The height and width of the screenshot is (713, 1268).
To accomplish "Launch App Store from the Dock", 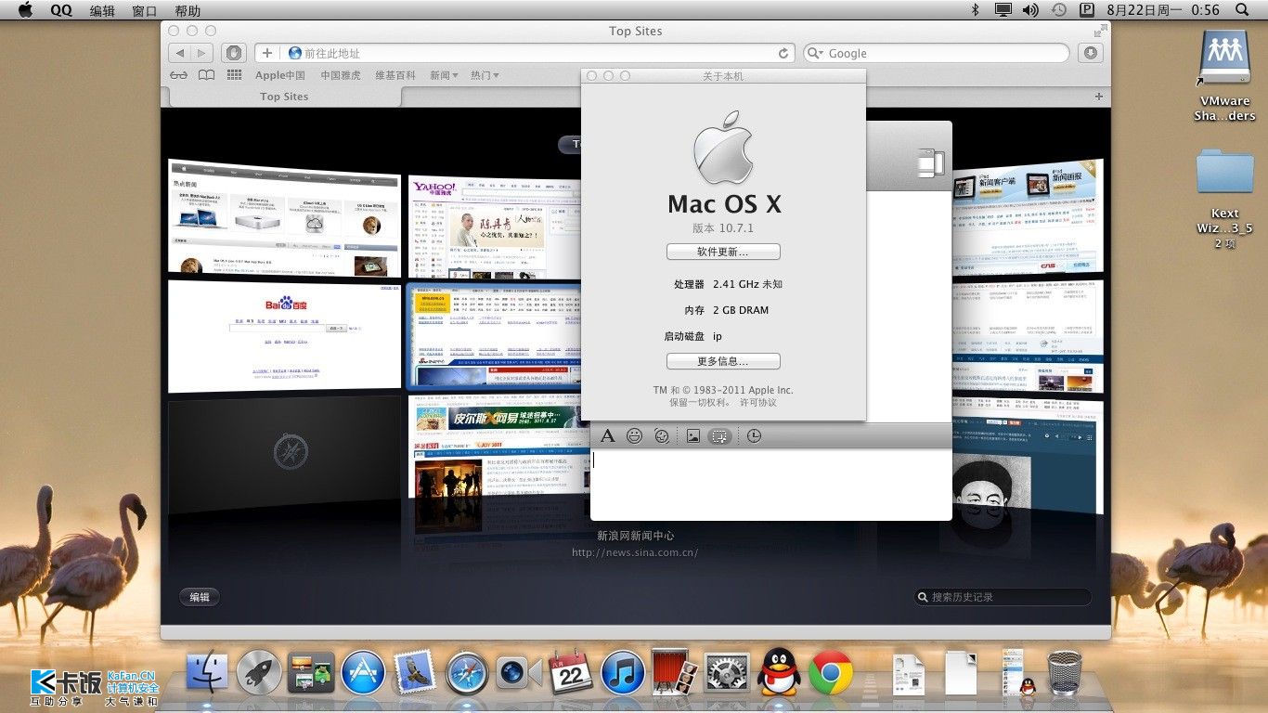I will click(363, 672).
